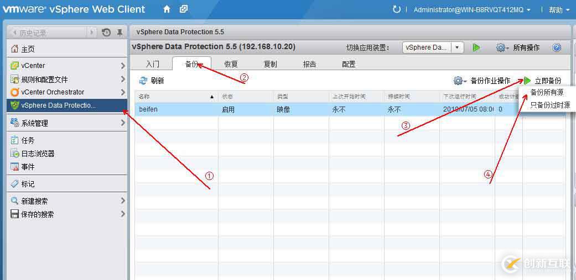Click the 立即备份 button label
Screen dimensions: 576x280
pos(548,81)
